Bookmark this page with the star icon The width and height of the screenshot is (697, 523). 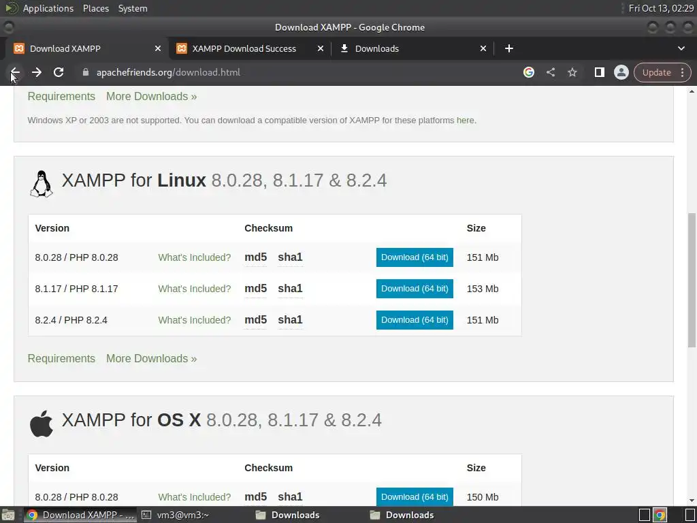pos(572,72)
